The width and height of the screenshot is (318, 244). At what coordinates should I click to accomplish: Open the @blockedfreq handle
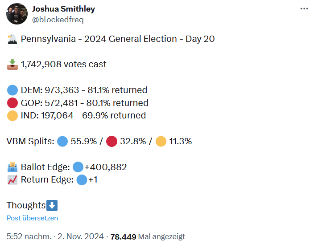click(x=58, y=20)
